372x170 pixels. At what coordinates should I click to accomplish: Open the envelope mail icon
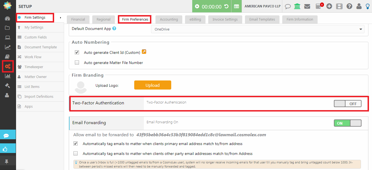tap(307, 6)
